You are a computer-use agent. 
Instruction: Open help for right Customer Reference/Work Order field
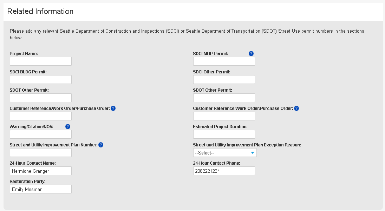click(296, 108)
